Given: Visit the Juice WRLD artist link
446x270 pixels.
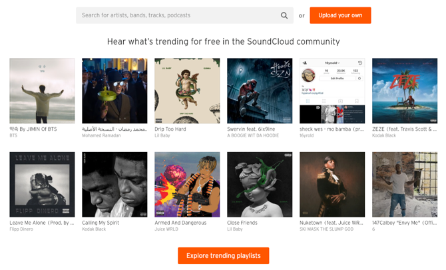Looking at the screenshot, I should point(166,229).
